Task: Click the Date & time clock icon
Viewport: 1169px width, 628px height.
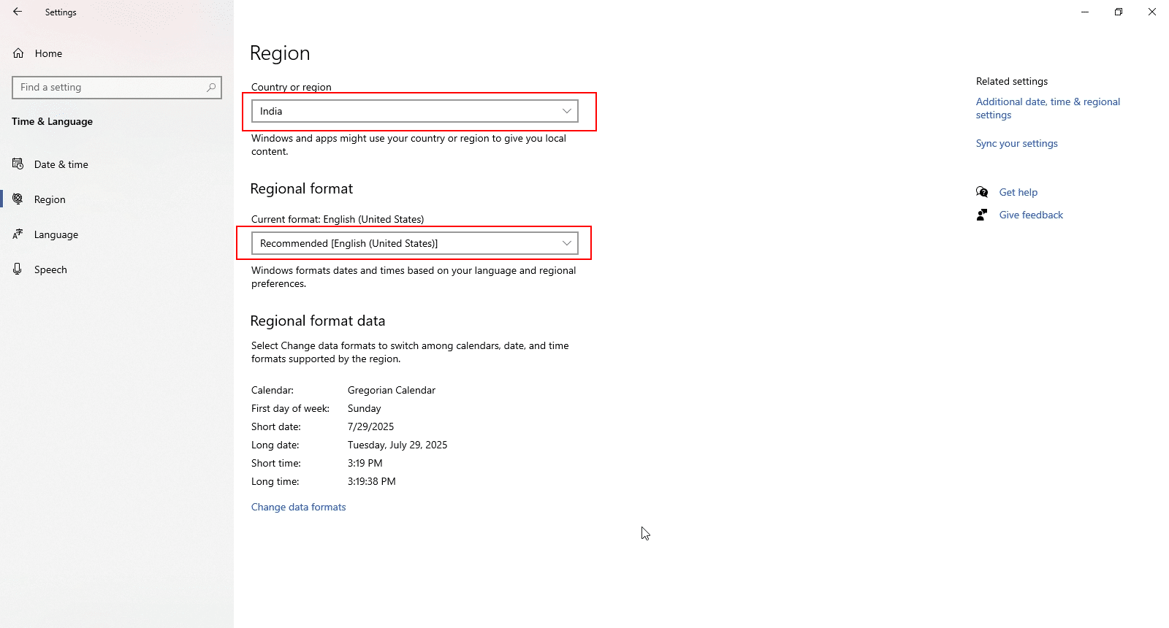Action: tap(18, 164)
